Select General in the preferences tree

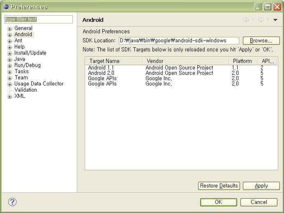[23, 28]
